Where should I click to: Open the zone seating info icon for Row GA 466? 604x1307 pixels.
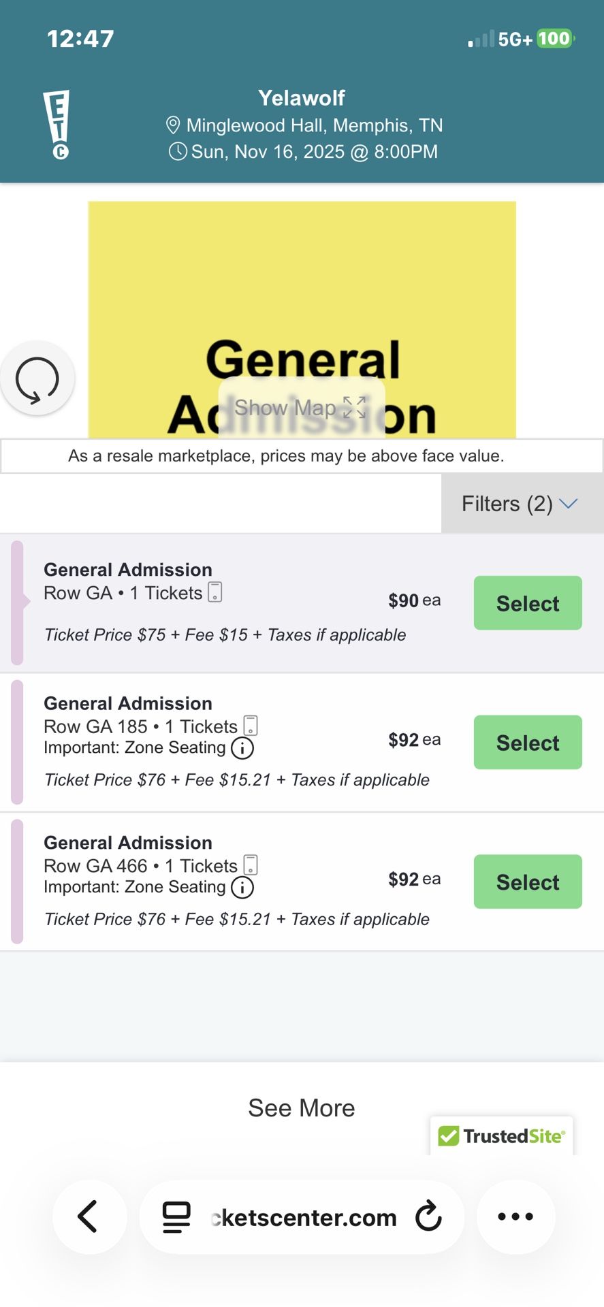tap(243, 887)
